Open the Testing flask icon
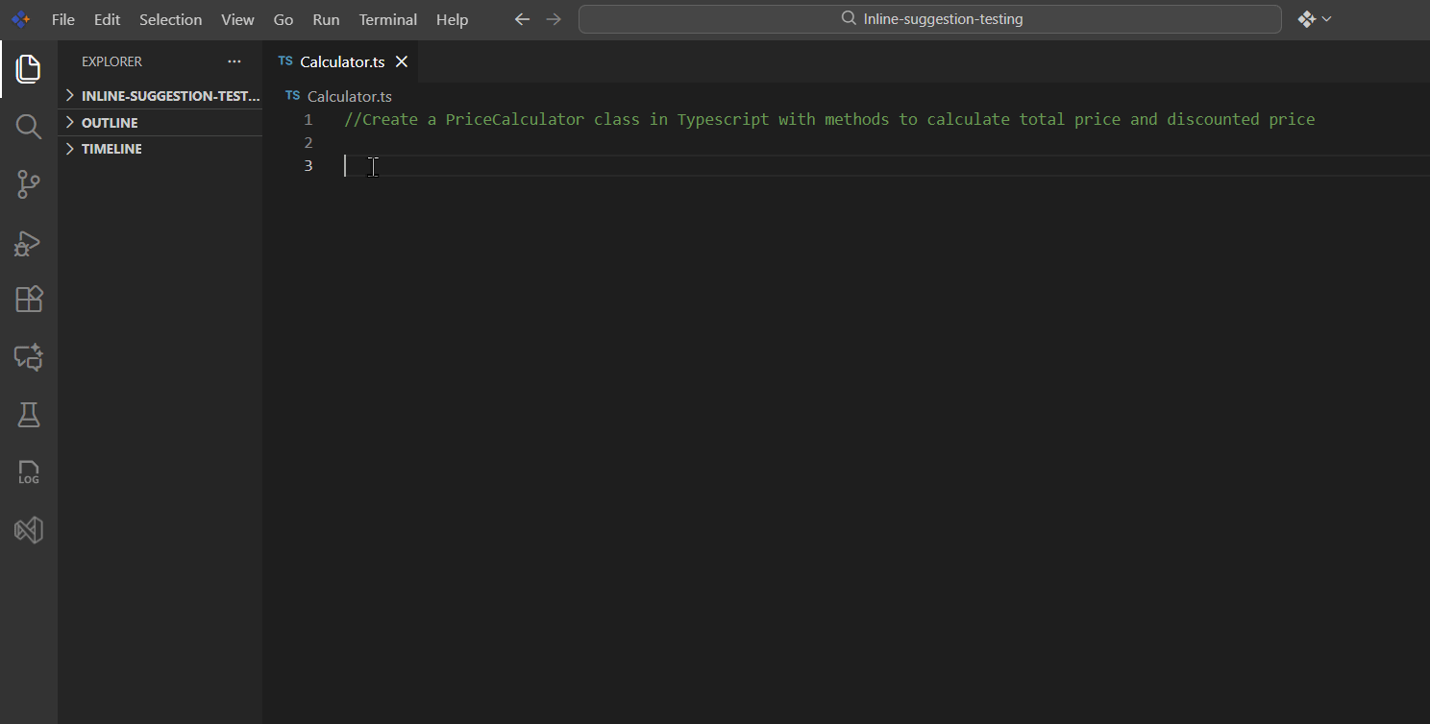Image resolution: width=1430 pixels, height=724 pixels. (x=29, y=415)
